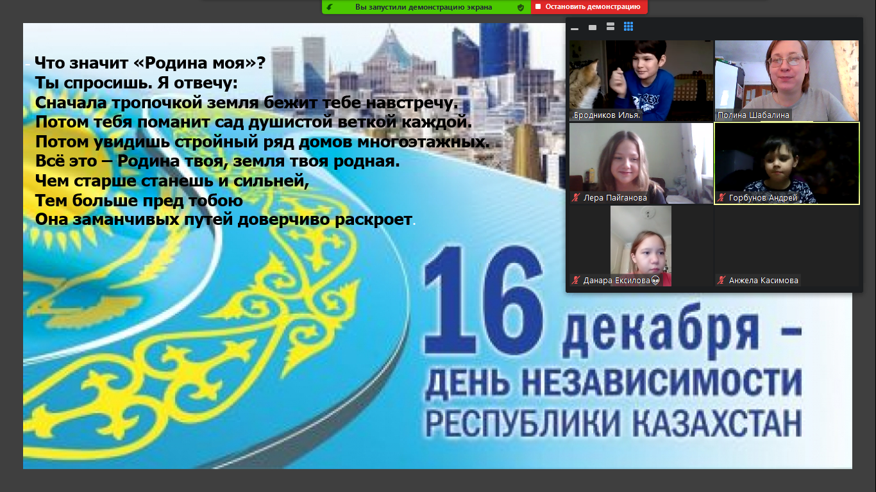Select Полина Шабалина's video tile

(787, 81)
